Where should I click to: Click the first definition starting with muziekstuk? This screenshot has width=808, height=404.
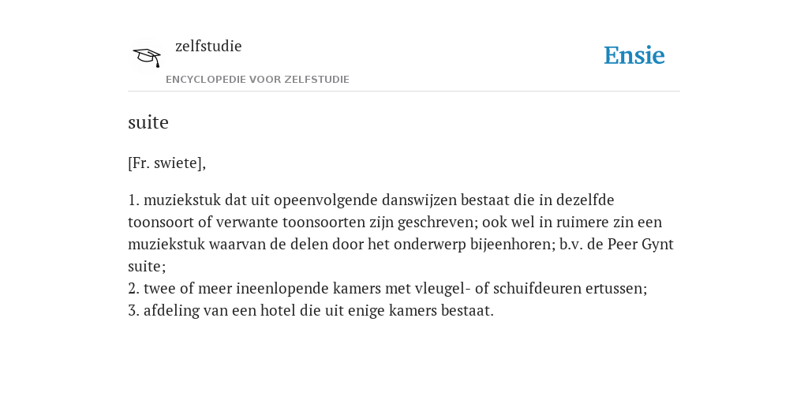(x=401, y=233)
